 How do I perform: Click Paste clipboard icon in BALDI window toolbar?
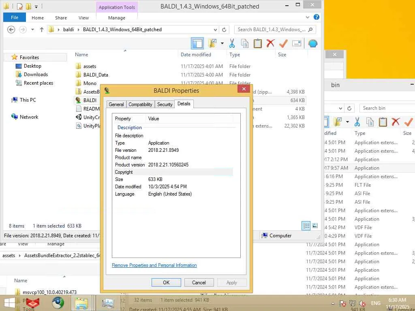click(x=257, y=43)
